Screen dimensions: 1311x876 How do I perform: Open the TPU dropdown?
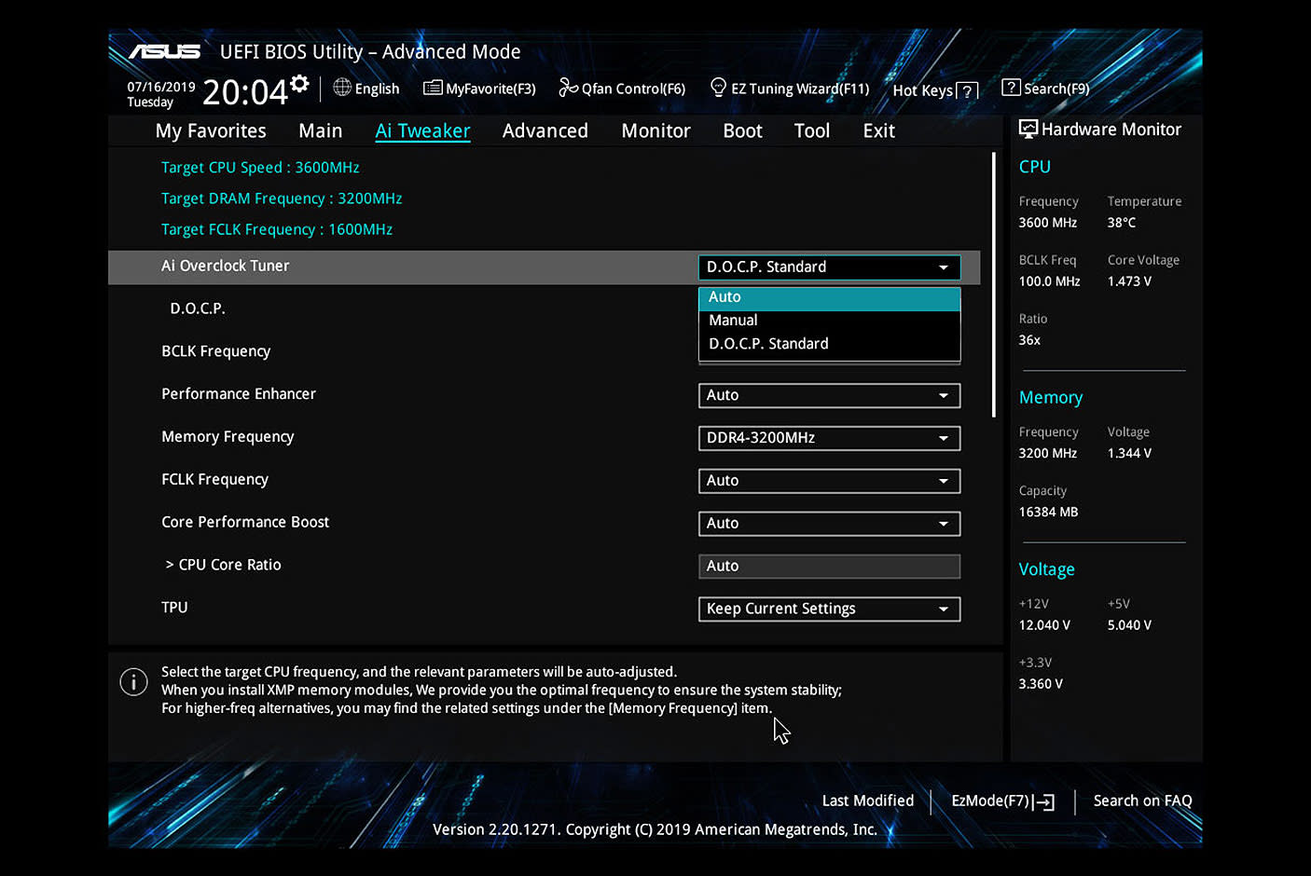[828, 609]
